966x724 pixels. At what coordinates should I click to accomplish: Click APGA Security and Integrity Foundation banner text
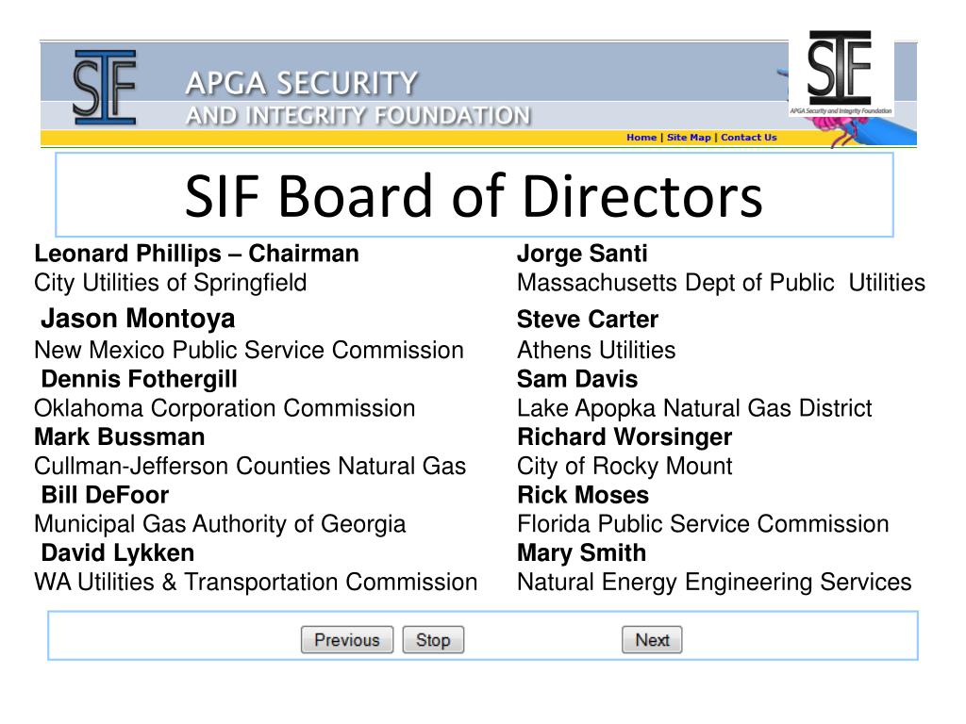358,98
